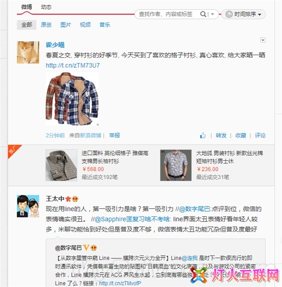Click the clock icon in time sort
Image resolution: width=282 pixels, height=287 pixels.
tap(229, 14)
